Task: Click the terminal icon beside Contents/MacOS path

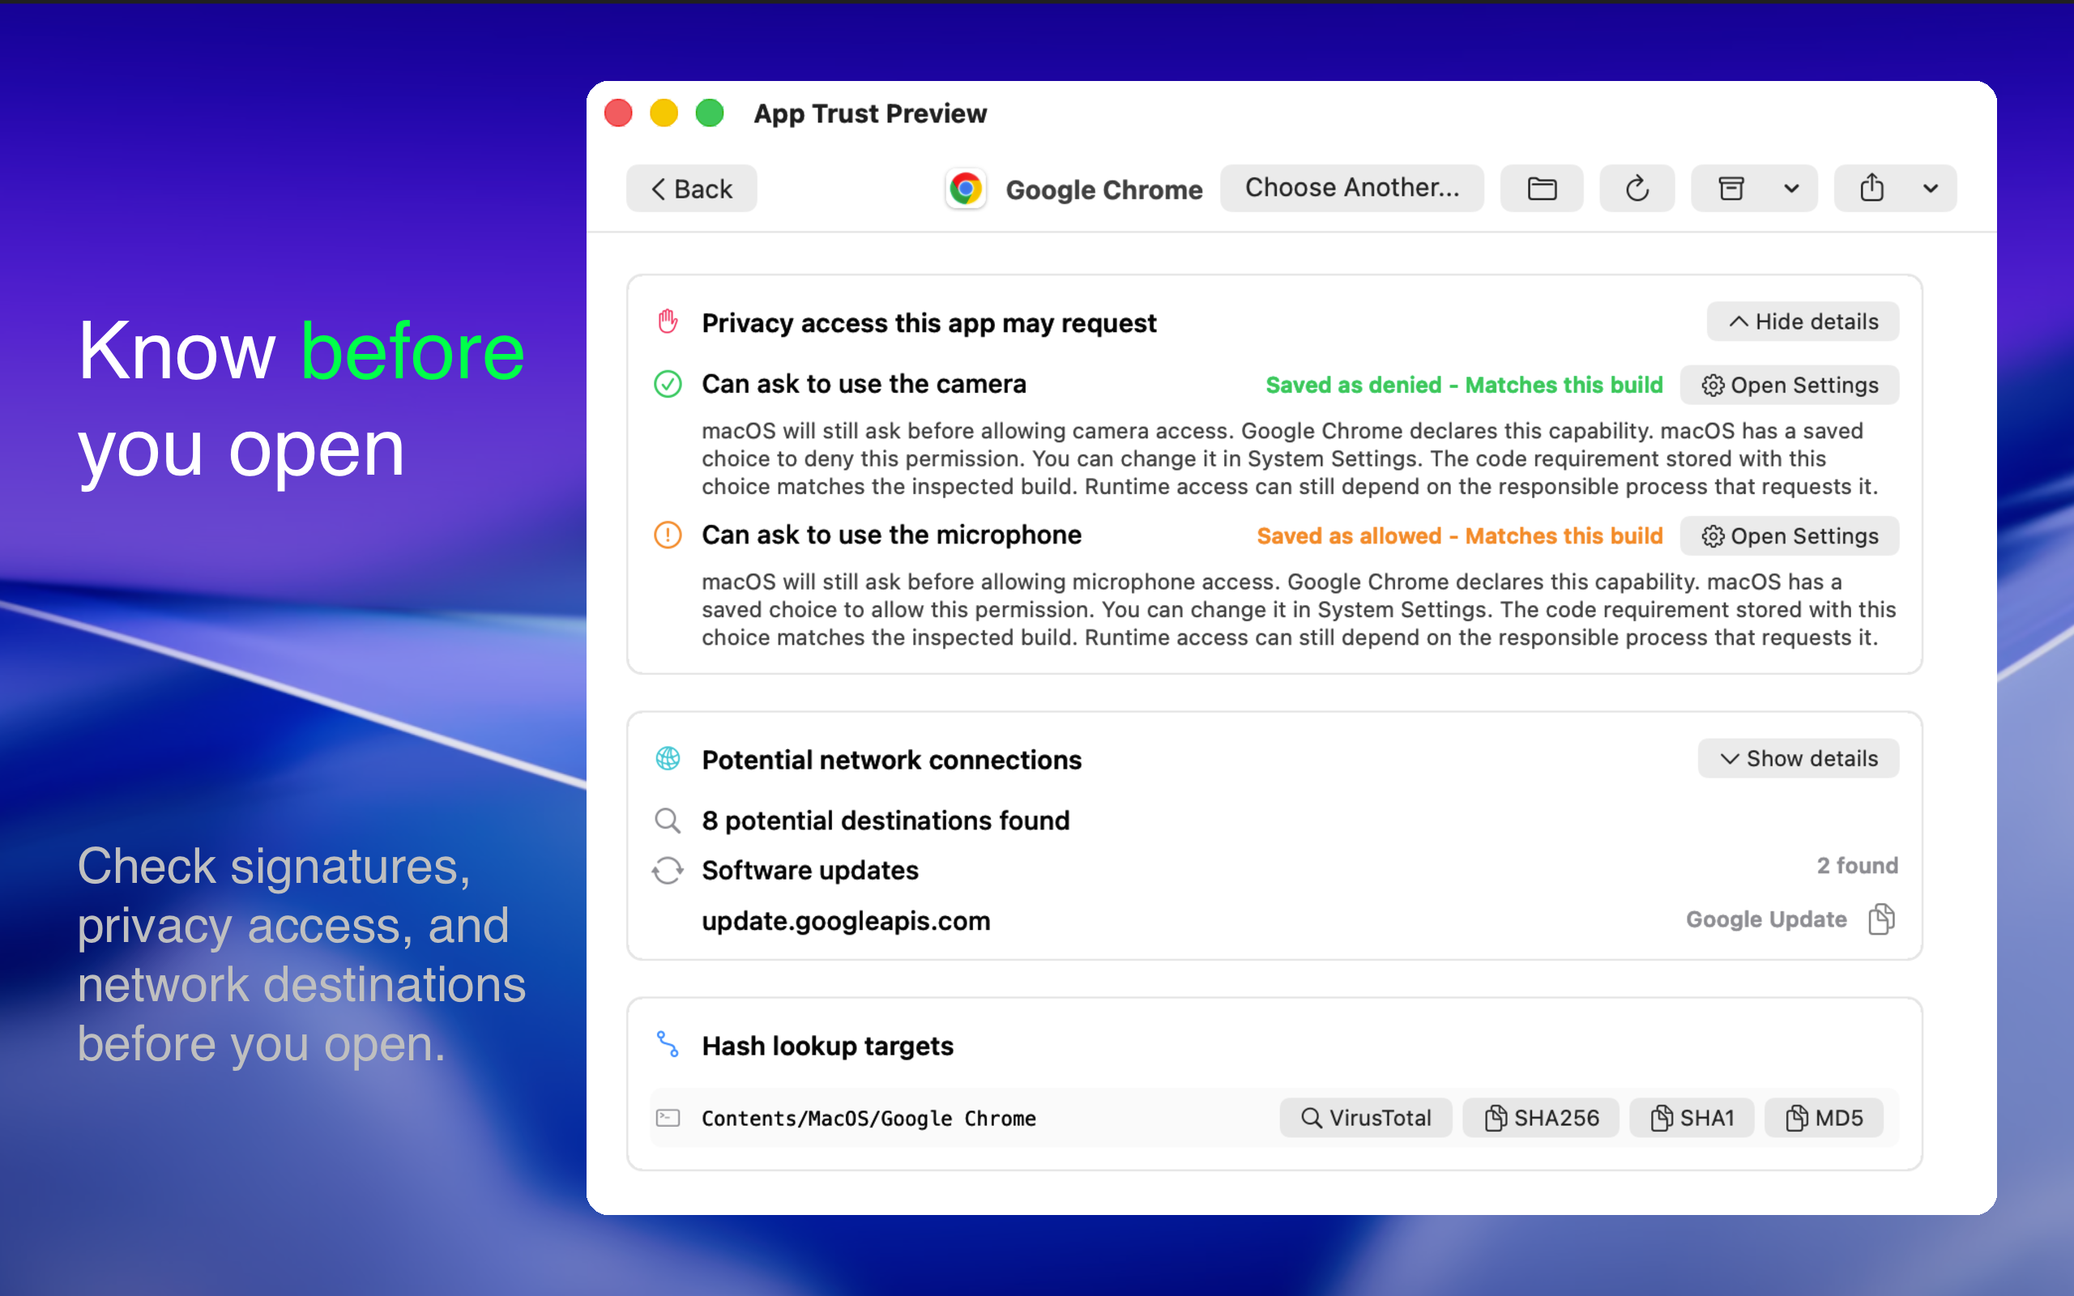Action: tap(668, 1118)
